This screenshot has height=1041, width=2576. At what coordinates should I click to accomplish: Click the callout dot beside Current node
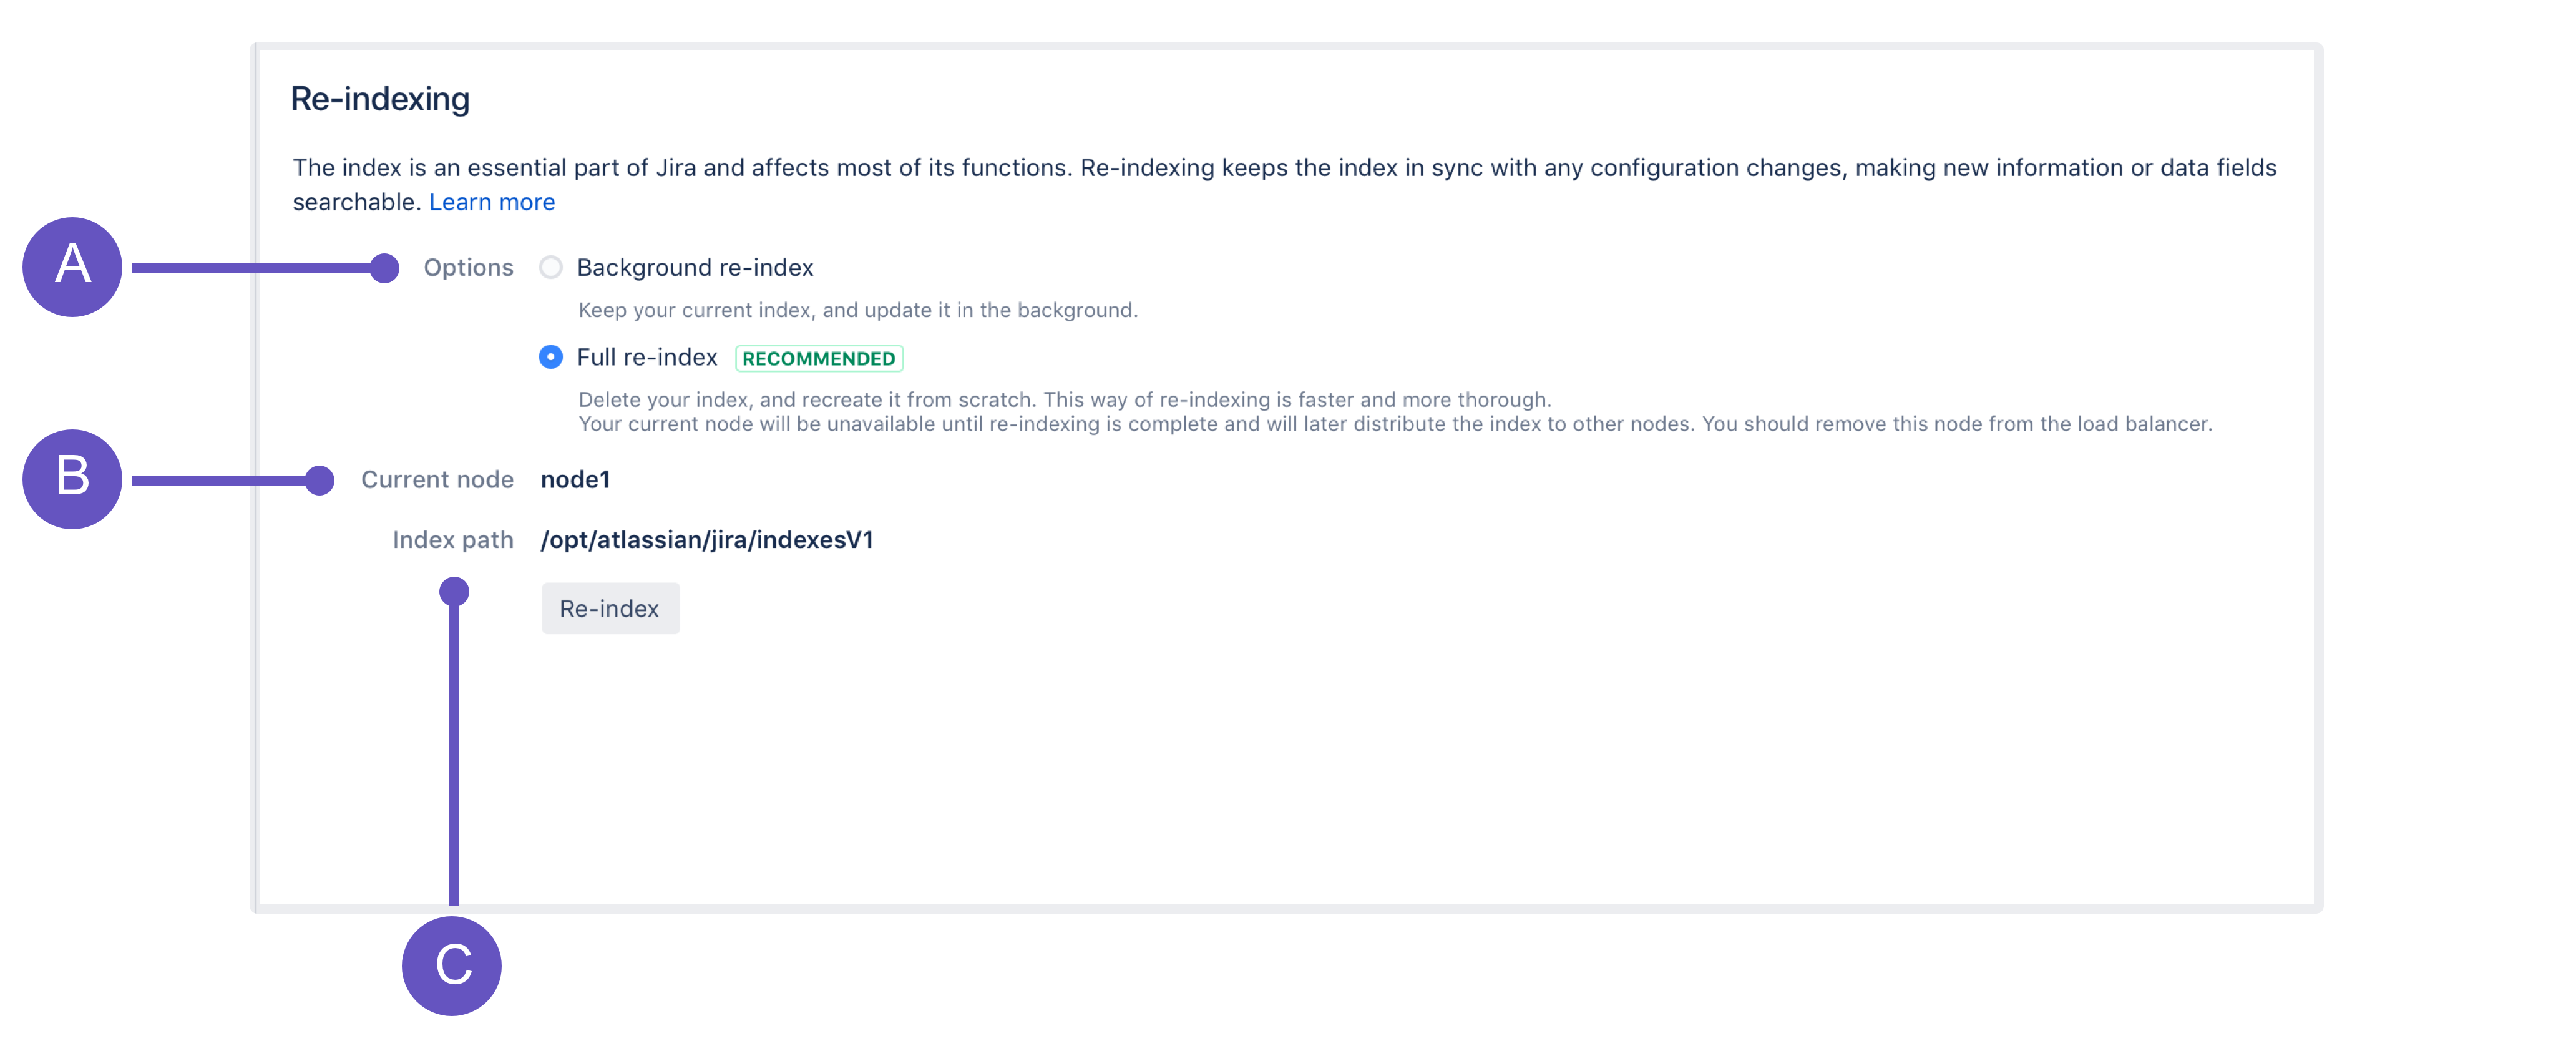(320, 480)
